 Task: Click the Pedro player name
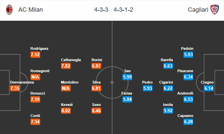click(x=147, y=82)
